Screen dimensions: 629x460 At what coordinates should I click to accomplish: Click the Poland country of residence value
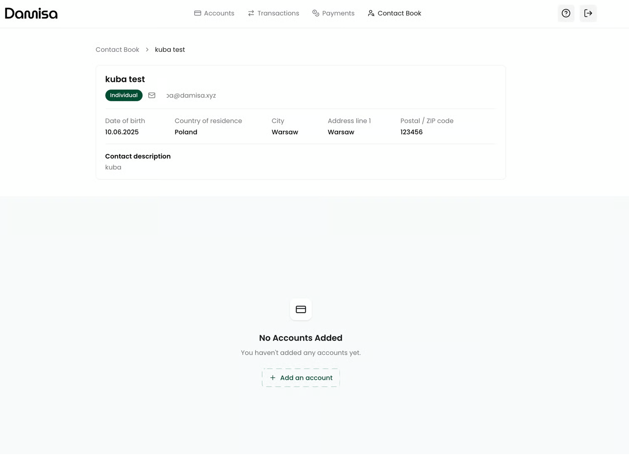[186, 132]
